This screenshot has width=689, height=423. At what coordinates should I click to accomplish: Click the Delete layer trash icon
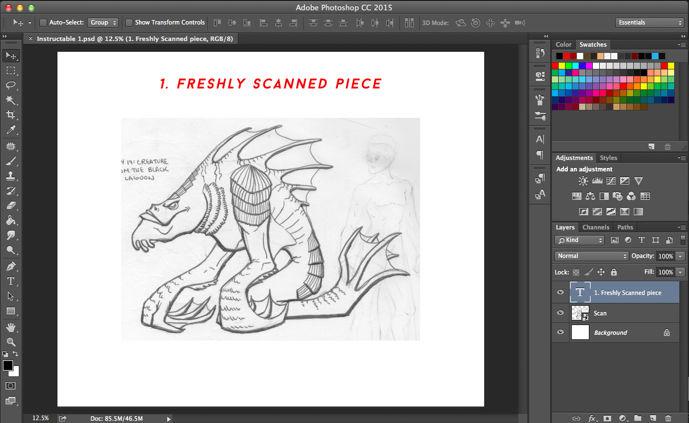pyautogui.click(x=668, y=418)
